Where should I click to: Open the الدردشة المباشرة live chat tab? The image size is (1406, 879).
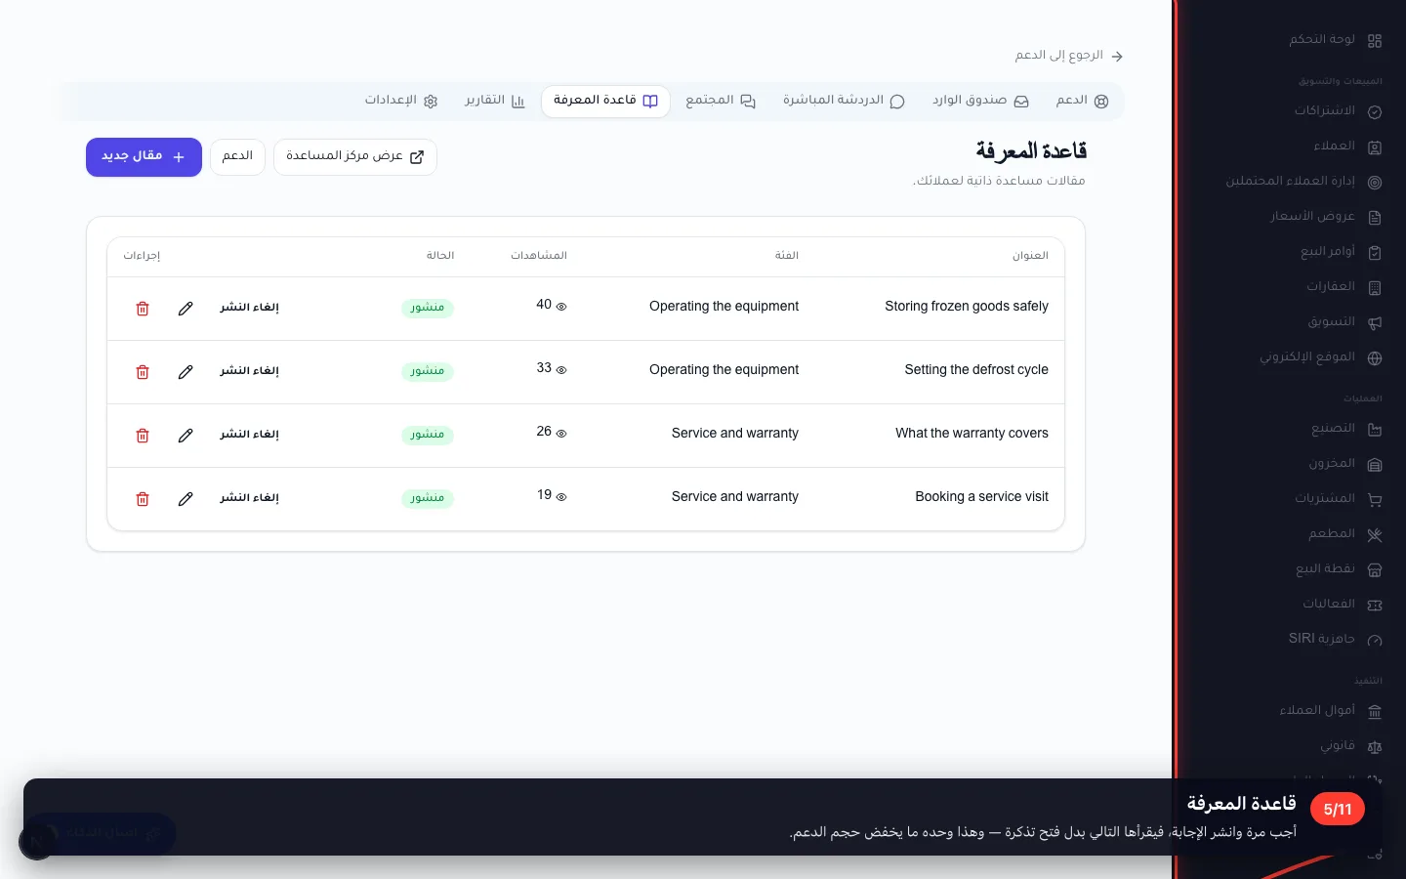[x=844, y=101]
